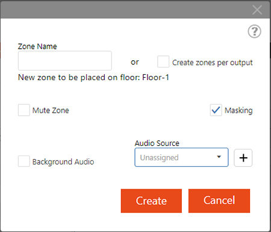Click the Masking label text
This screenshot has width=271, height=232.
238,110
